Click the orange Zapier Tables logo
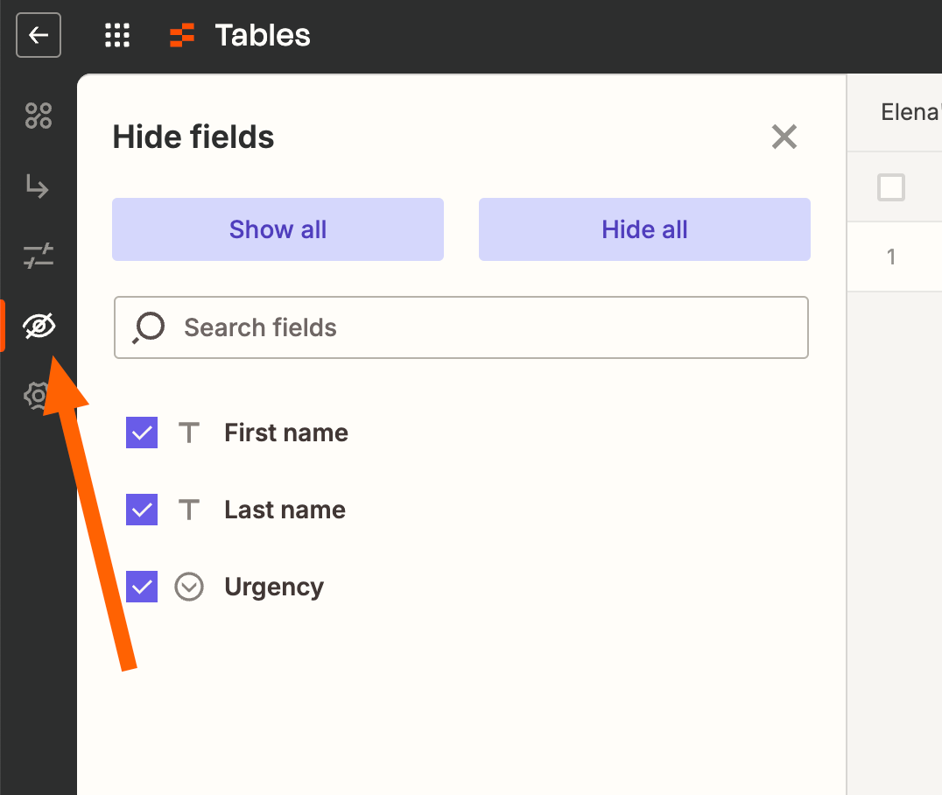The height and width of the screenshot is (795, 942). [182, 36]
